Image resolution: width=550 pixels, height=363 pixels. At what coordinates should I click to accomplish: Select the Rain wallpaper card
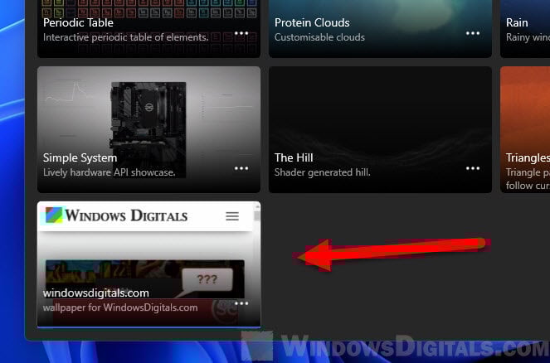[525, 29]
